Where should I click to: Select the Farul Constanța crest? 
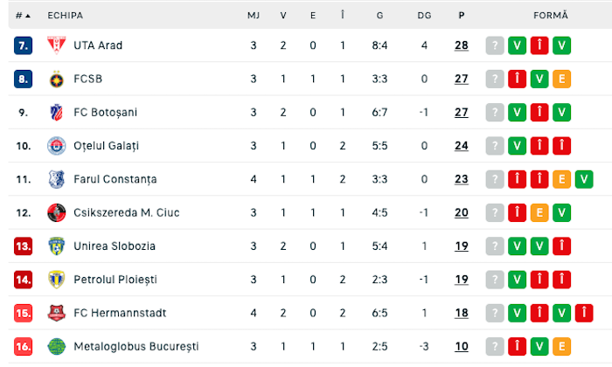pos(57,179)
